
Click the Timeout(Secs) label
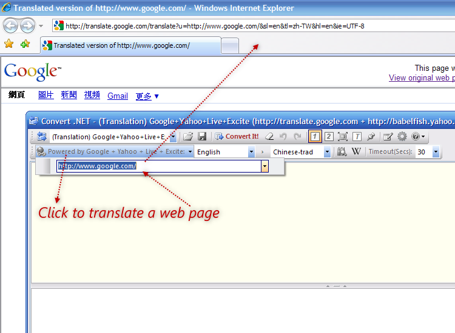[390, 151]
